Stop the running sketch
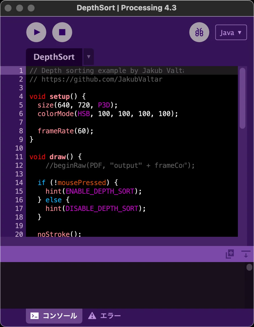 coord(62,32)
